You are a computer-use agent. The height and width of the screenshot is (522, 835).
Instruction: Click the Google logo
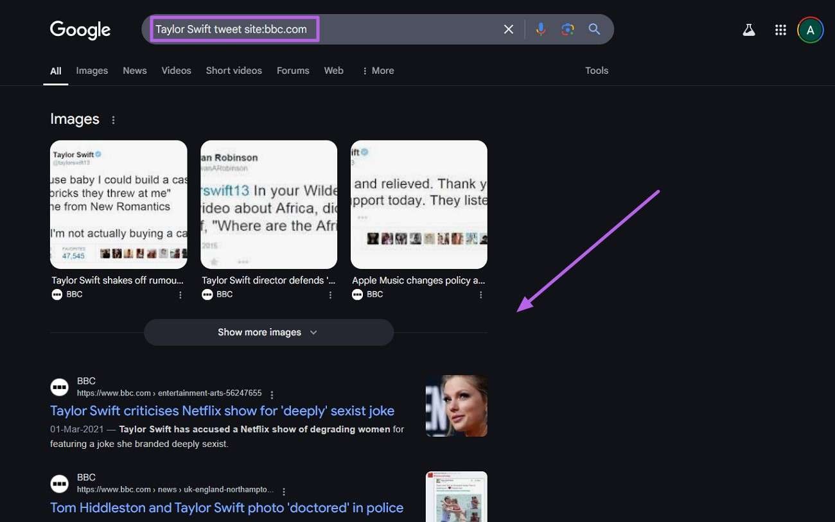[80, 30]
